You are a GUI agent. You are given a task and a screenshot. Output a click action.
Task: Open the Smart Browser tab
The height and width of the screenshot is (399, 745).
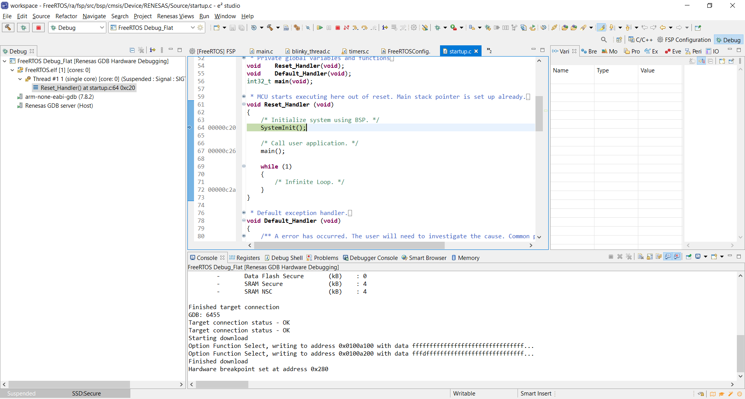click(424, 258)
